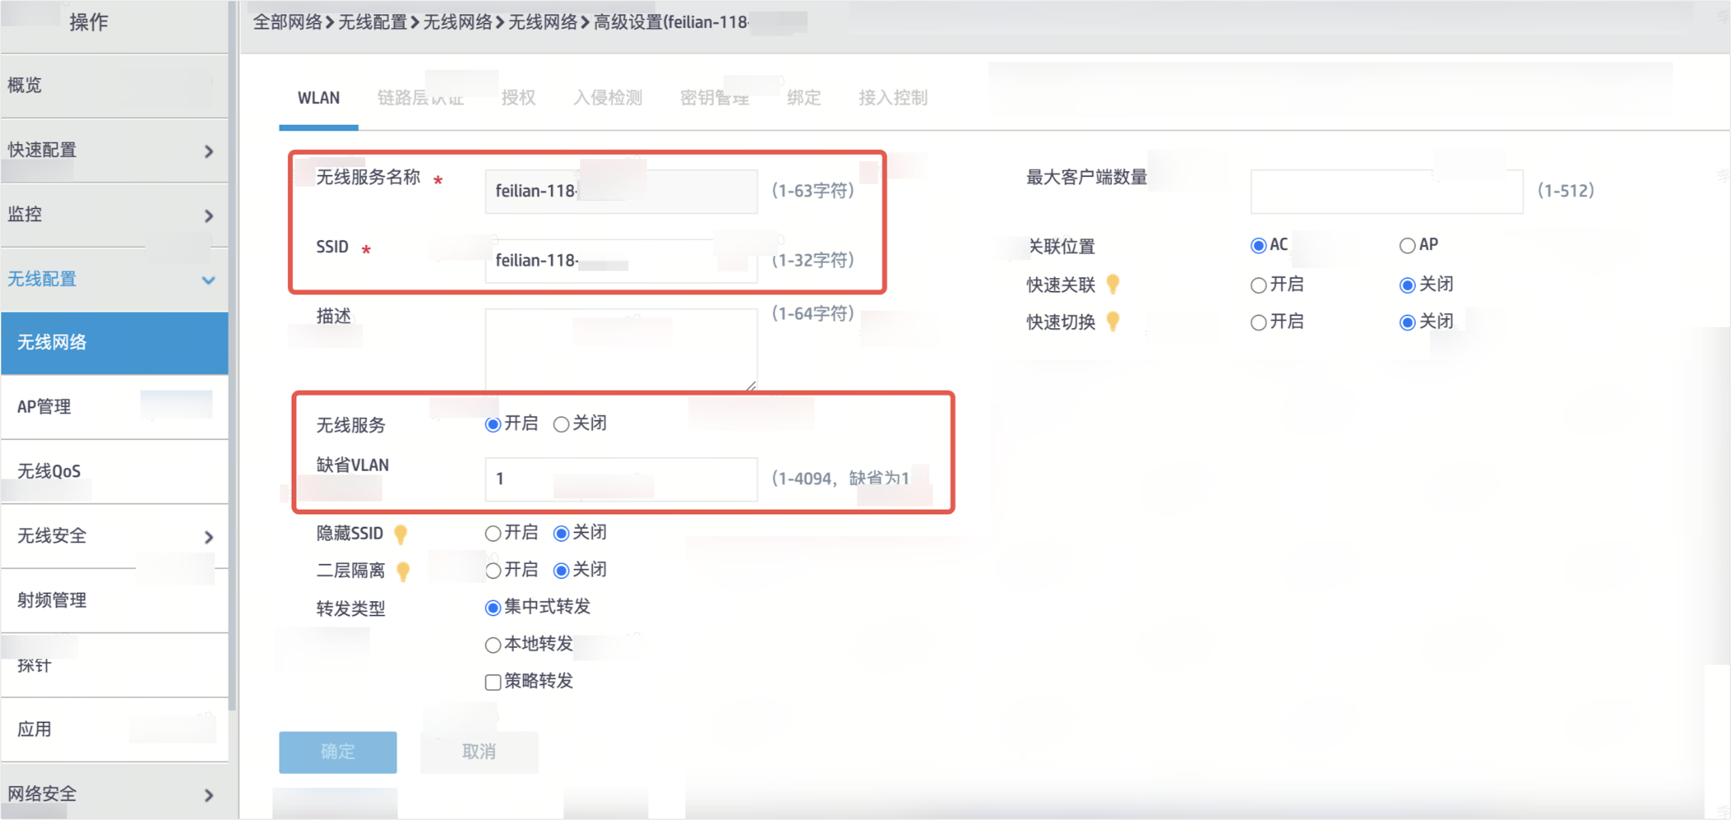Choose 集中式转发 forwarding type
Image resolution: width=1731 pixels, height=820 pixels.
(492, 607)
